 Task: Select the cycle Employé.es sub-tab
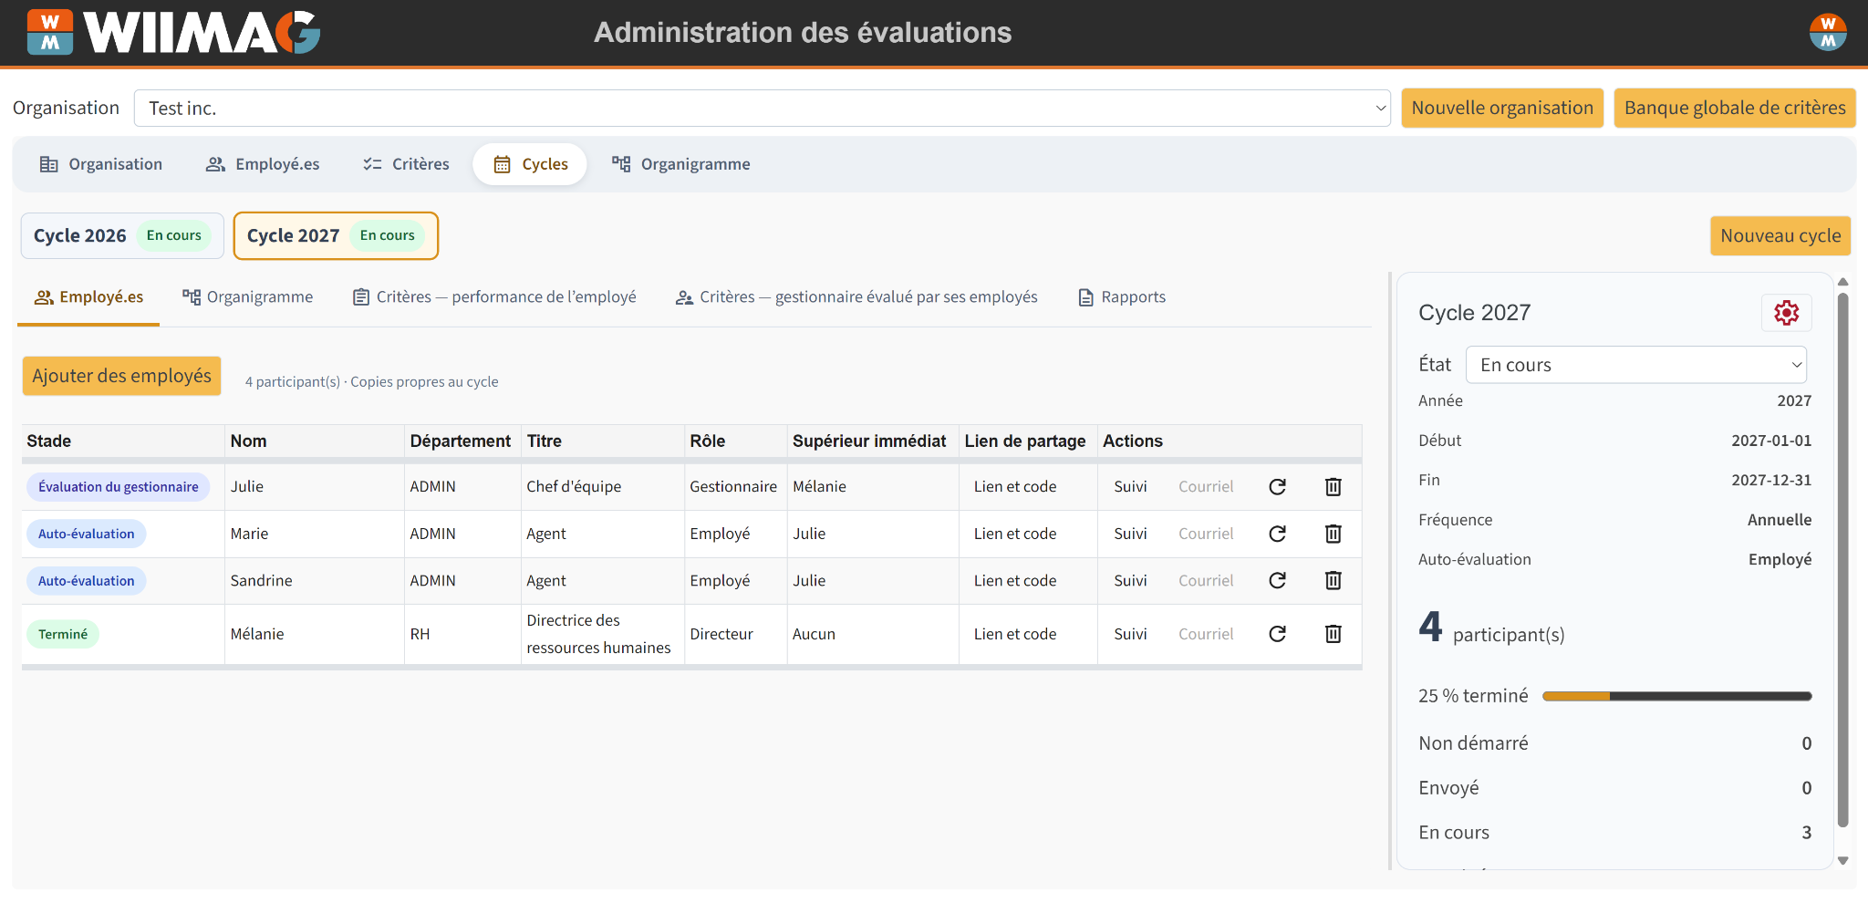pyautogui.click(x=89, y=297)
